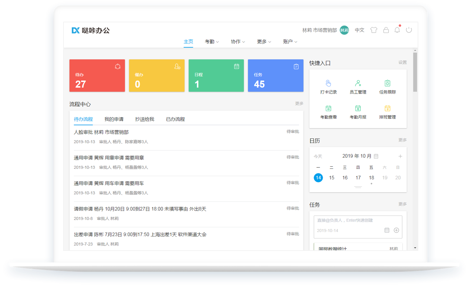Expand the 考勤 navigation dropdown
Screen dimensions: 469x286
point(212,41)
